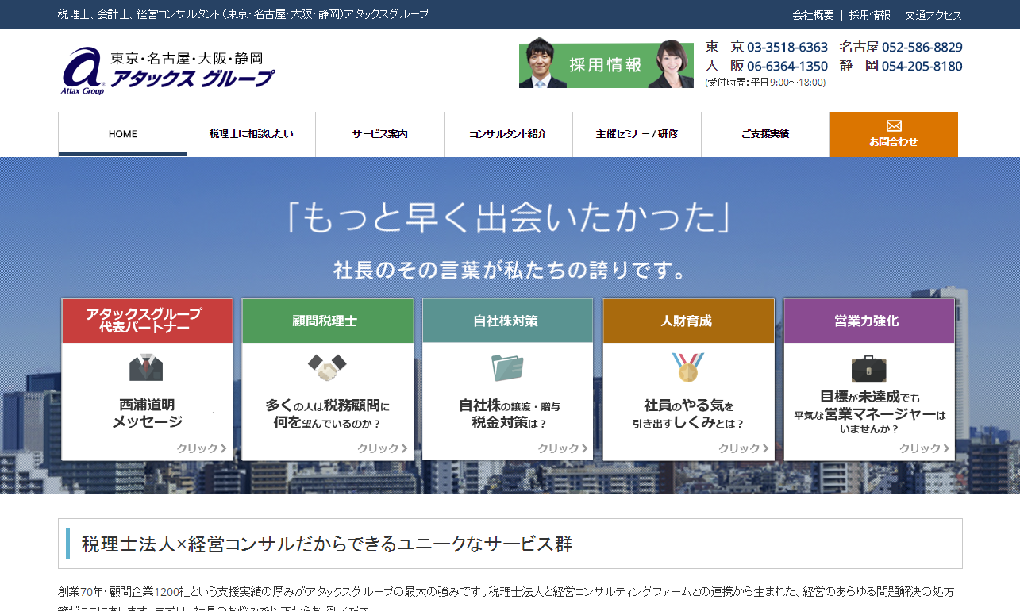Click the green 顧問税理士 card header
This screenshot has height=611, width=1020.
pos(328,321)
